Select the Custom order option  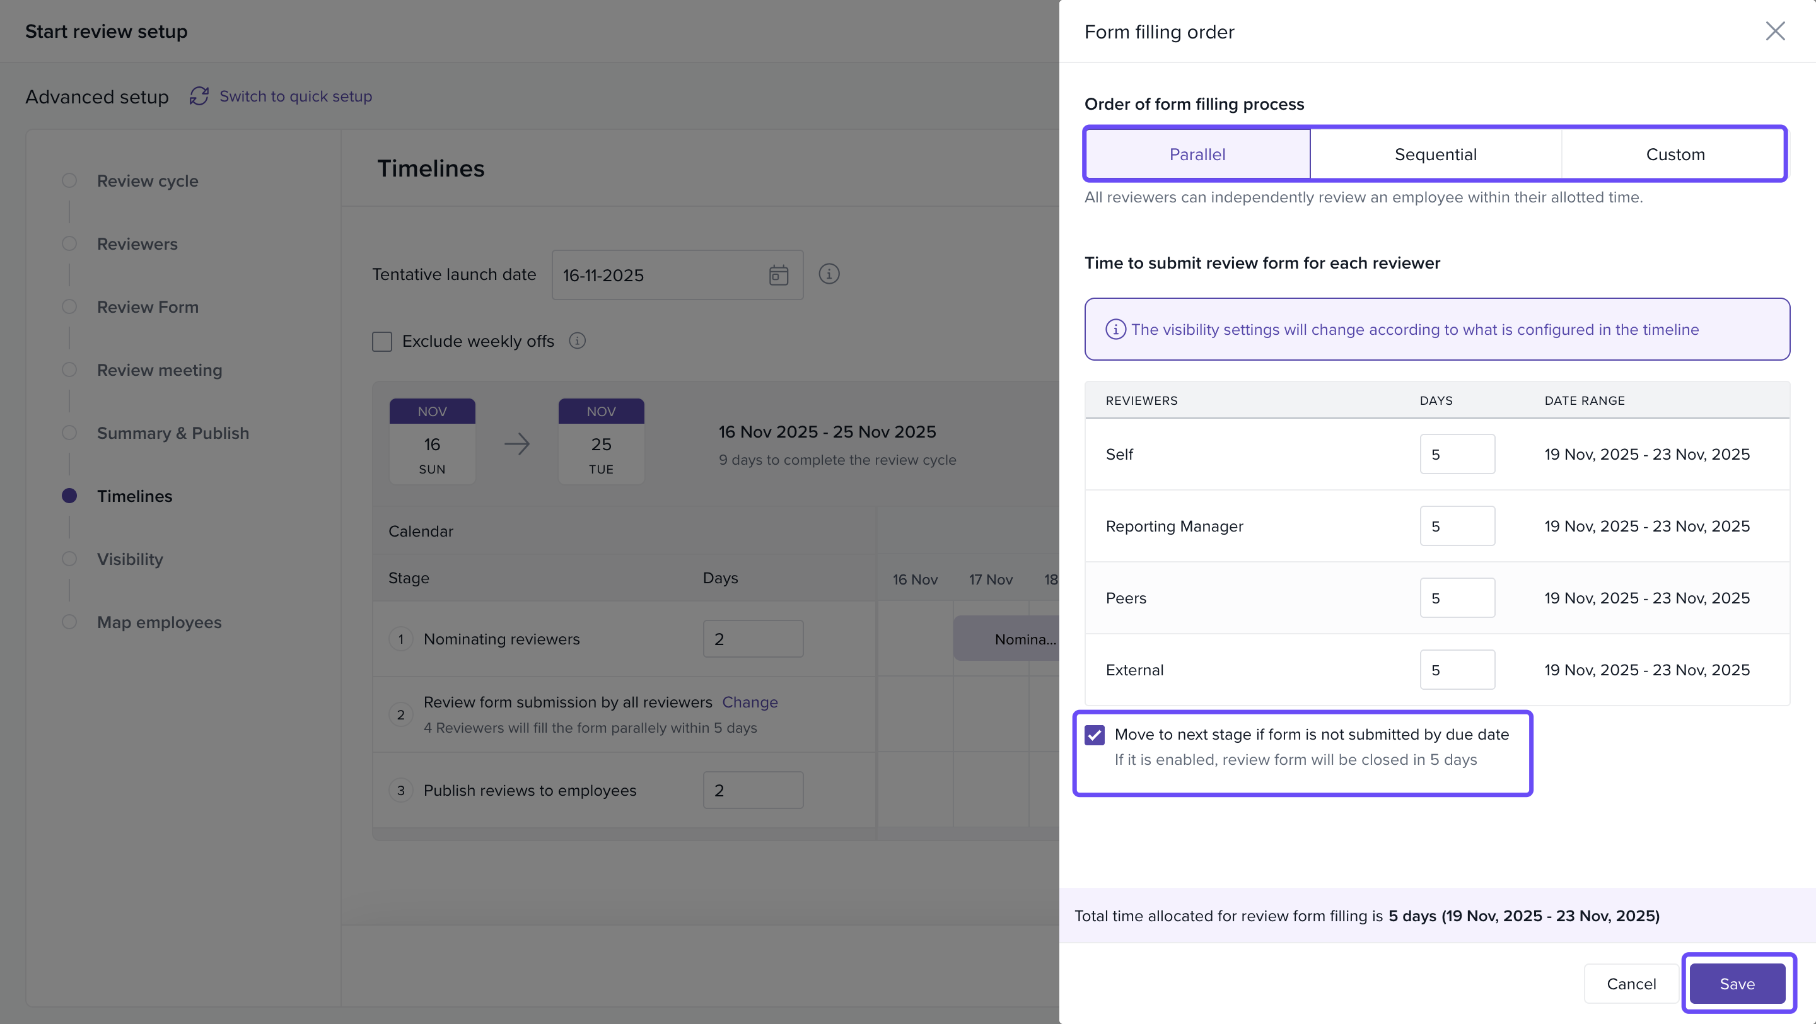point(1674,154)
